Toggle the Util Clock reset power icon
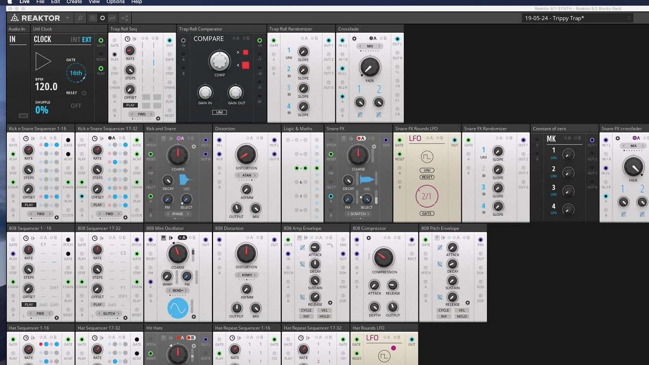The image size is (649, 365). (x=84, y=93)
